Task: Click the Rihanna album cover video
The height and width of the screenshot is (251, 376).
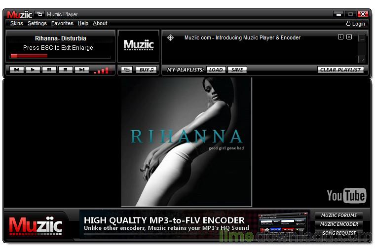Action: coord(187,142)
